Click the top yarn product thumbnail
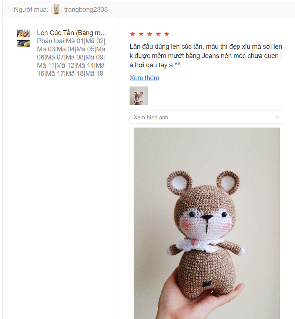Viewport: 295px width, 319px height. pyautogui.click(x=23, y=34)
